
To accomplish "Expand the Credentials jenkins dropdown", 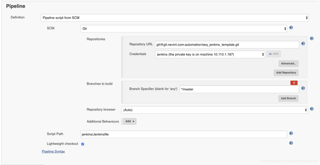I will click(x=210, y=55).
